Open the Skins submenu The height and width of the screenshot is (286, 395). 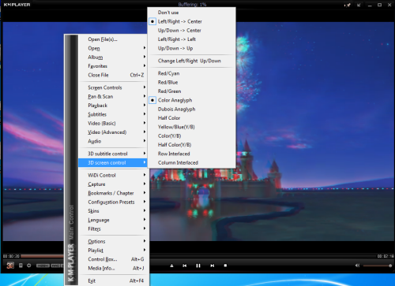click(113, 211)
